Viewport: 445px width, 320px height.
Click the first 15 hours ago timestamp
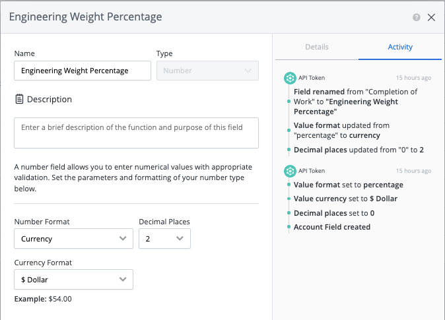point(413,78)
